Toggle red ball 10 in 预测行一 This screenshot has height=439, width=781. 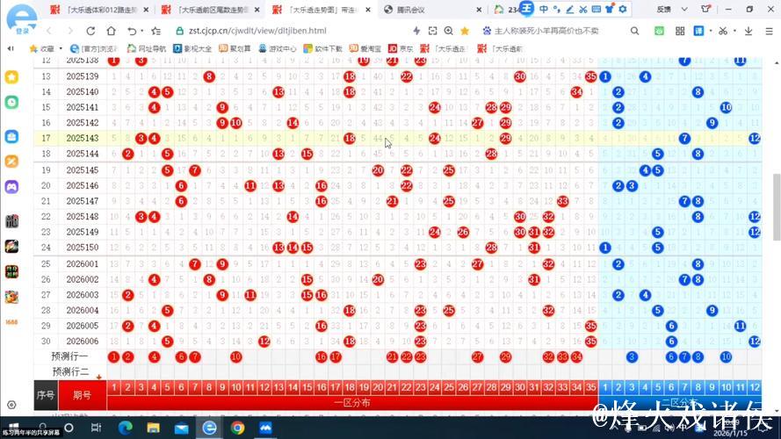point(235,356)
